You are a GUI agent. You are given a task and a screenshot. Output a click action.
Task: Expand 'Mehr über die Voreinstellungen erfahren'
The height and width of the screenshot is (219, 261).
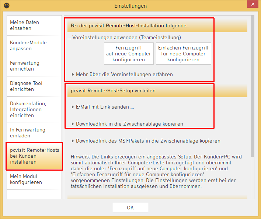(124, 74)
